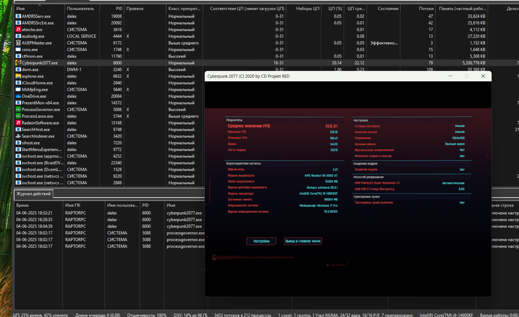Sort processes by the Пользователь column header

click(82, 9)
